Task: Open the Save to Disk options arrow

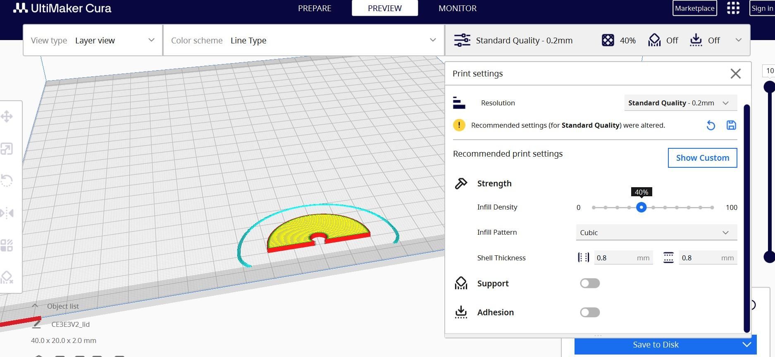Action: point(746,345)
